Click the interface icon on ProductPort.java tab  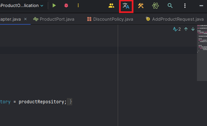[36, 19]
